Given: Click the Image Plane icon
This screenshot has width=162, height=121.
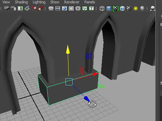Looking at the screenshot, I should pos(27,8).
